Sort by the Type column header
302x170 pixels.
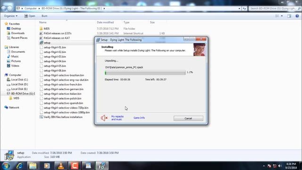(x=126, y=22)
